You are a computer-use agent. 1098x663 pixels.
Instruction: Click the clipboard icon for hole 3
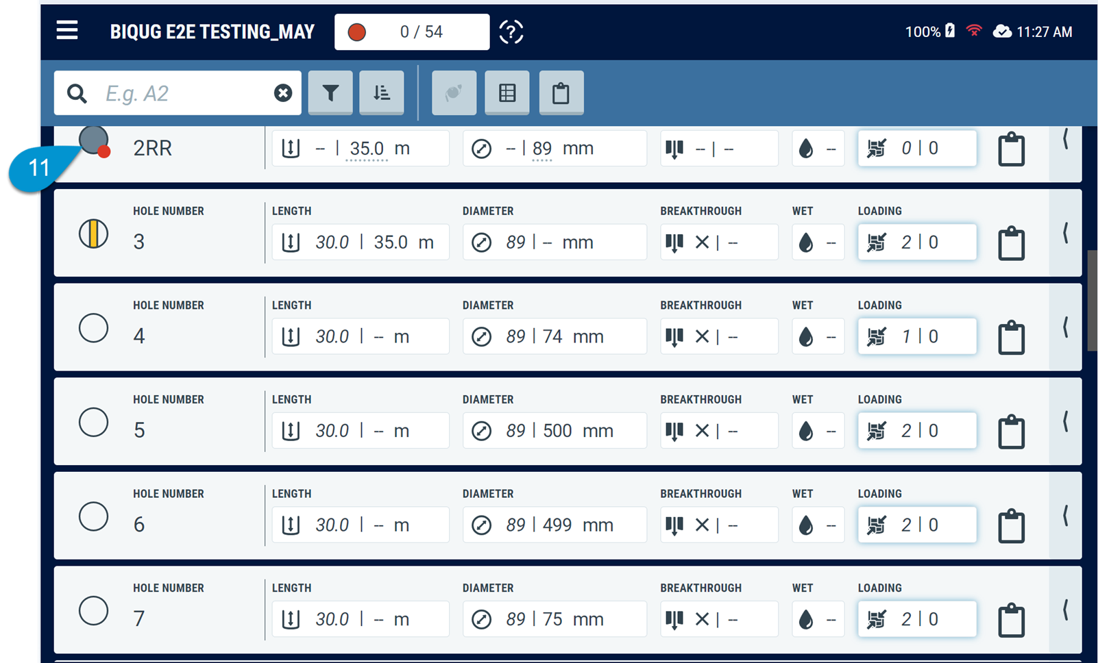pos(1011,243)
